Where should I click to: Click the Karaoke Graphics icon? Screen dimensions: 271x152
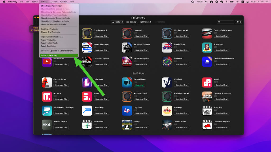[127, 61]
